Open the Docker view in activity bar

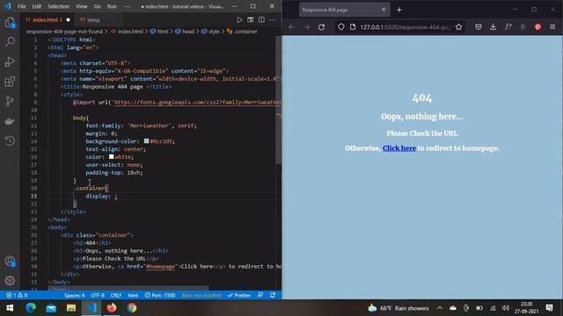tap(10, 121)
